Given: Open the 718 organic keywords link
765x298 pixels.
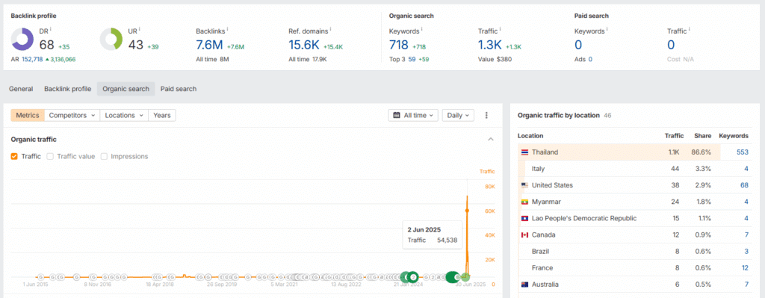Looking at the screenshot, I should [x=399, y=46].
